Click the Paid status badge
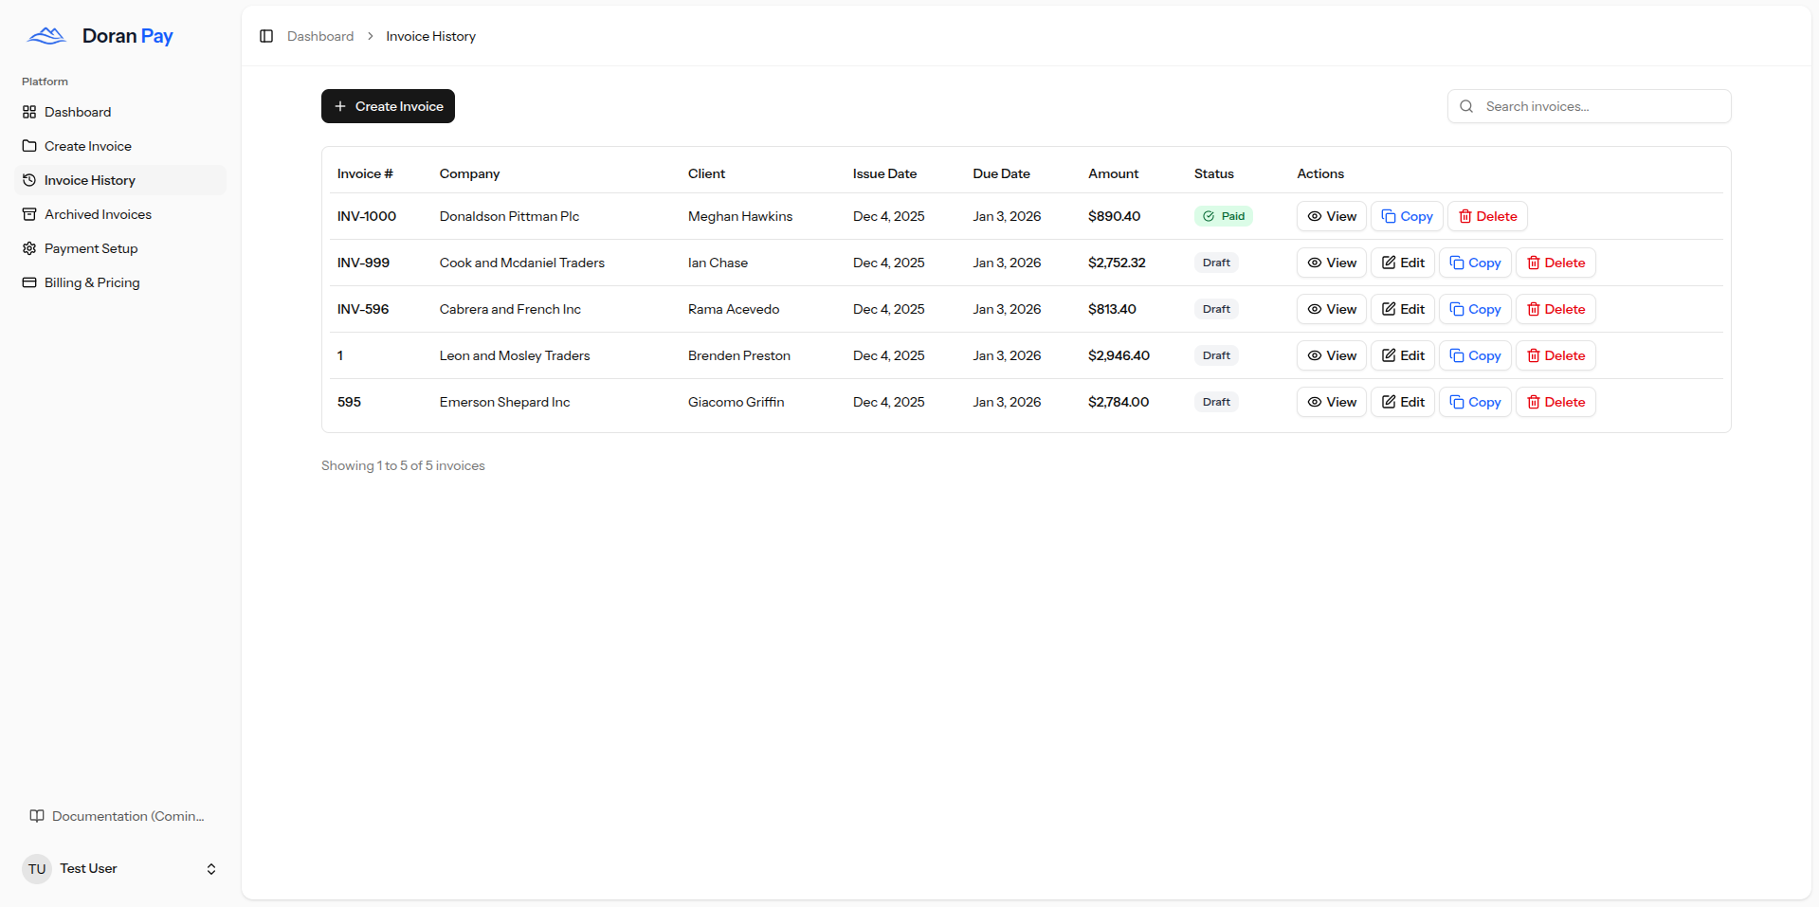Viewport: 1819px width, 907px height. click(1223, 216)
